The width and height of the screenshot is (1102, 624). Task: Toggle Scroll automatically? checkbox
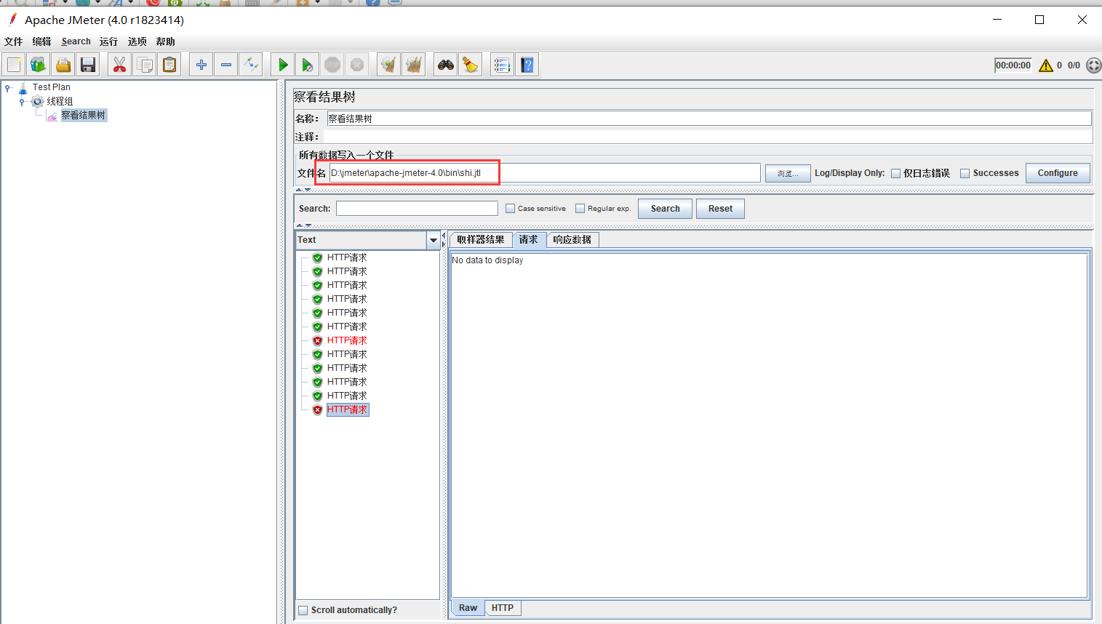coord(303,610)
